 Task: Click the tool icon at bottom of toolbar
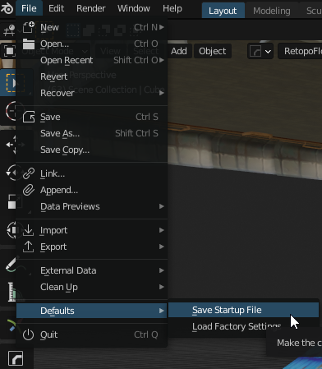pos(16,358)
